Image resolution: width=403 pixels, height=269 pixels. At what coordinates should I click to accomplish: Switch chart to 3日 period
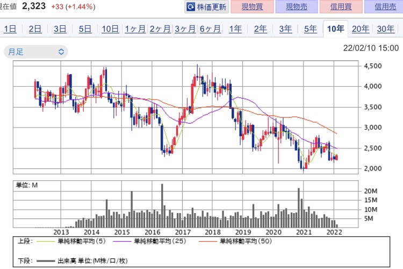click(x=60, y=29)
